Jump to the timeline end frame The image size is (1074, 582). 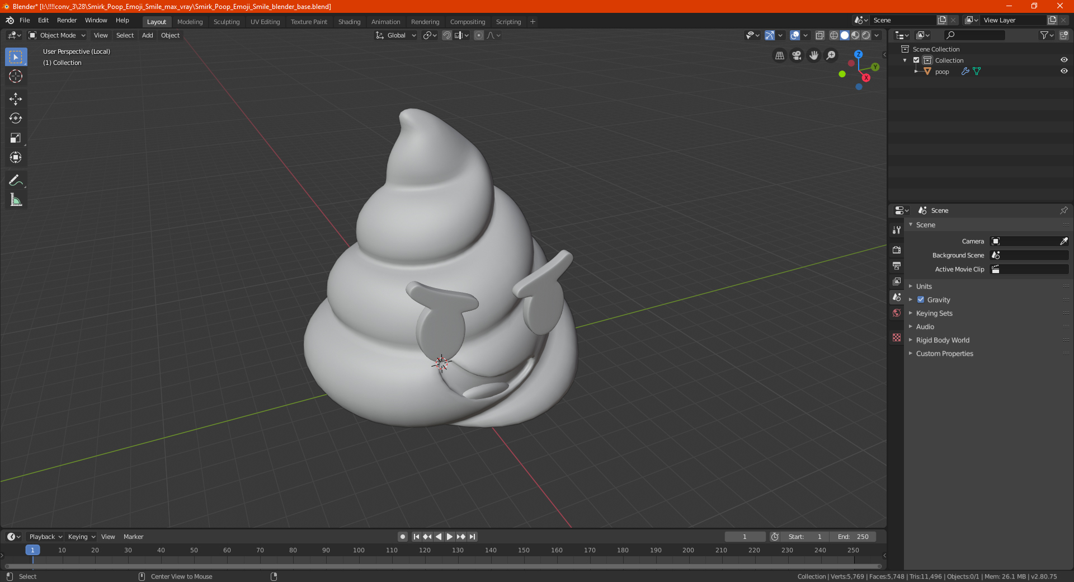[472, 537]
